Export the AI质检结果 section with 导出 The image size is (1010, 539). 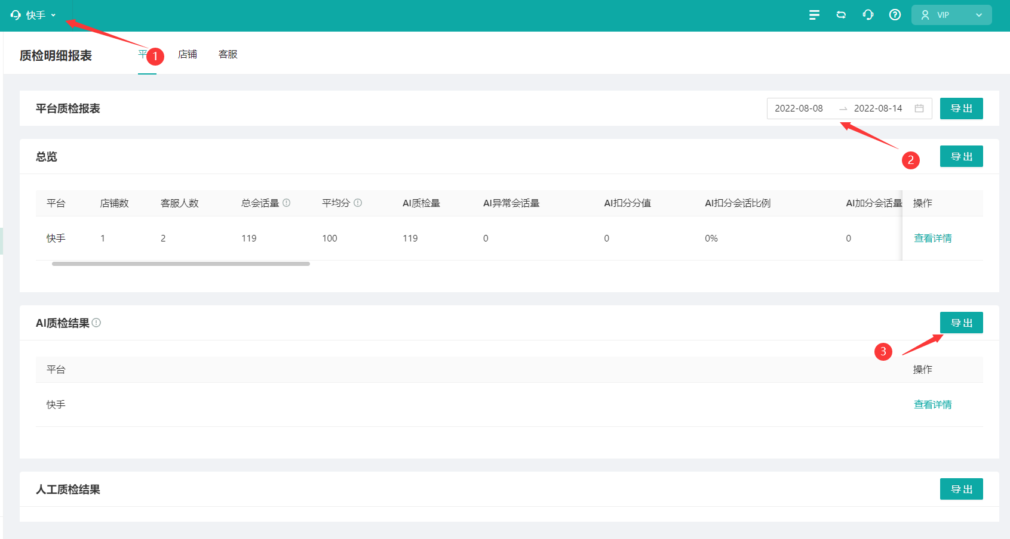(961, 323)
